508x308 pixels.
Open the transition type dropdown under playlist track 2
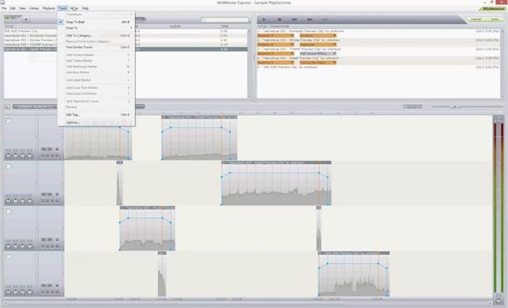(x=276, y=45)
